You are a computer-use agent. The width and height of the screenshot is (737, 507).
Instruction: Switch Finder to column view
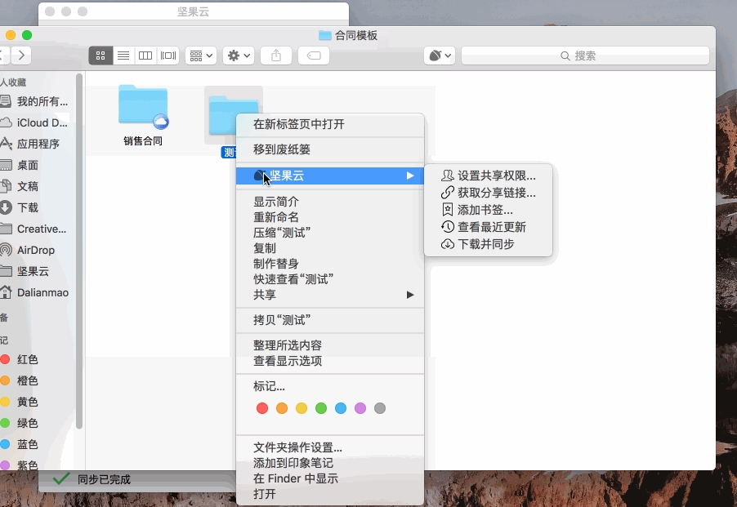(x=145, y=56)
